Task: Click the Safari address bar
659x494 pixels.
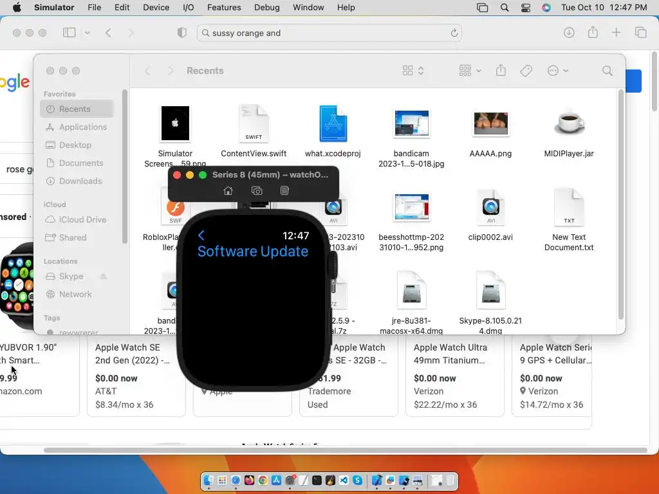Action: point(329,33)
